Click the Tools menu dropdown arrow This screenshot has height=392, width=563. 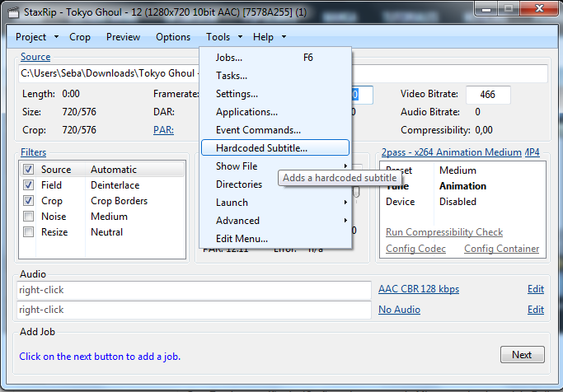[240, 37]
